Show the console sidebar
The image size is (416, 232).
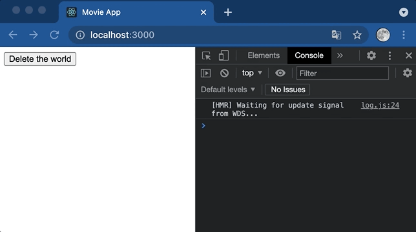pyautogui.click(x=205, y=73)
